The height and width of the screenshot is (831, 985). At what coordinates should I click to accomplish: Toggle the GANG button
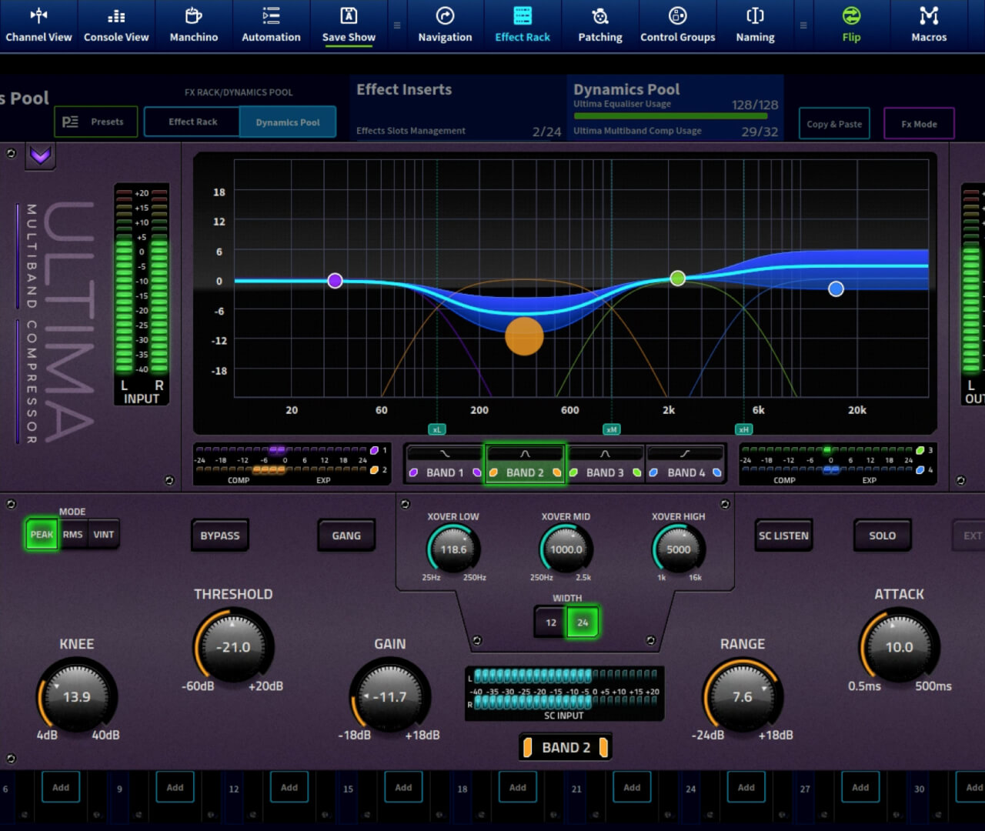click(x=346, y=536)
